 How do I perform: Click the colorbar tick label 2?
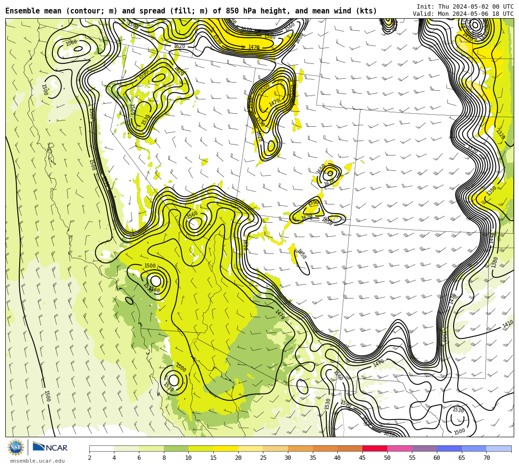coord(89,458)
